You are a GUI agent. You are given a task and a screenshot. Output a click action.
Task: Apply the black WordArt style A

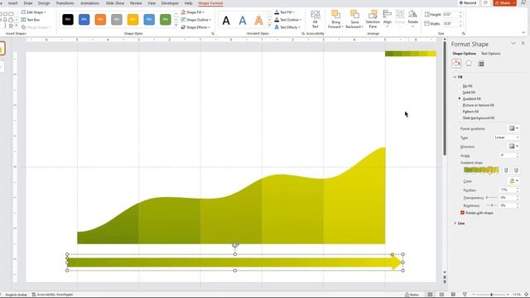click(x=226, y=21)
